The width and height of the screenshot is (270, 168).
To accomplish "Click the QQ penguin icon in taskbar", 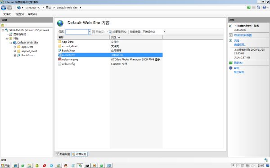I will pyautogui.click(x=66, y=166).
